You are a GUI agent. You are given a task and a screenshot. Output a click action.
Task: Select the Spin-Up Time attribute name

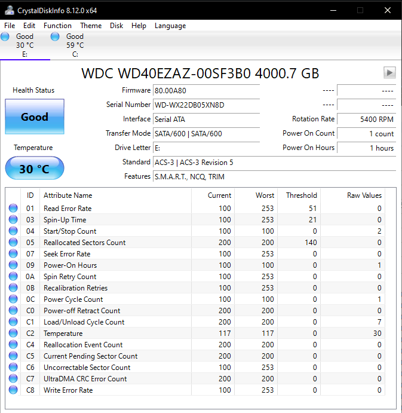[x=65, y=220]
